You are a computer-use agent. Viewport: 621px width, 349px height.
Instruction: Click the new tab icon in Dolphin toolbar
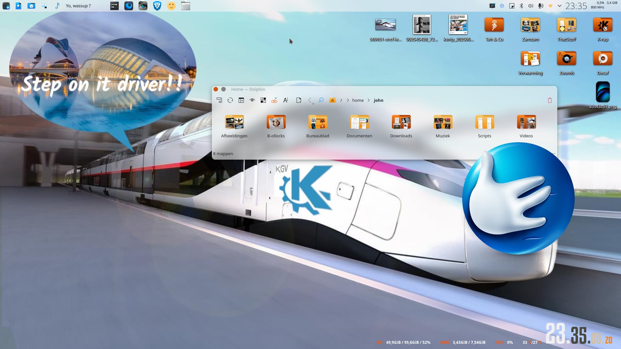241,100
